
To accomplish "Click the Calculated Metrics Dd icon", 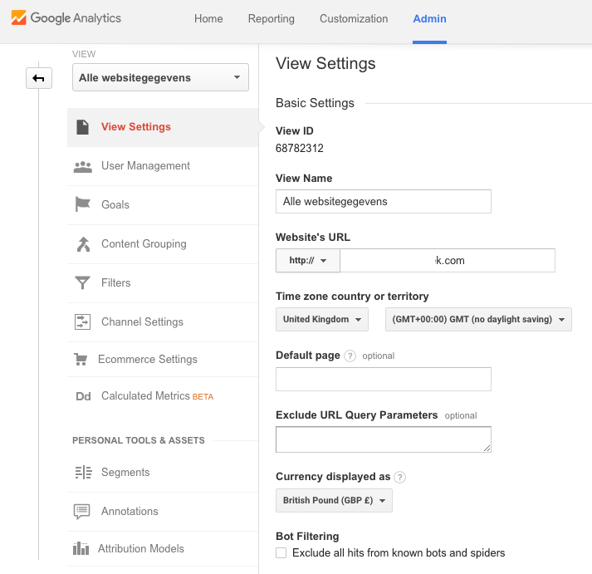I will click(83, 396).
